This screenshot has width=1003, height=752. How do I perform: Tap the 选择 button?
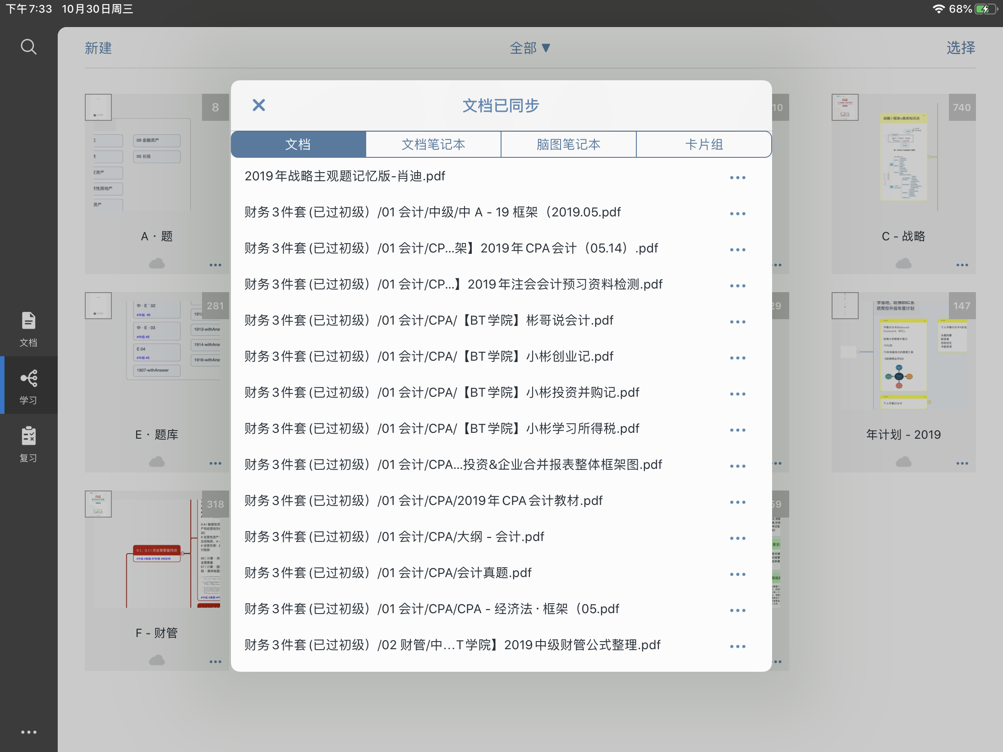(x=960, y=48)
